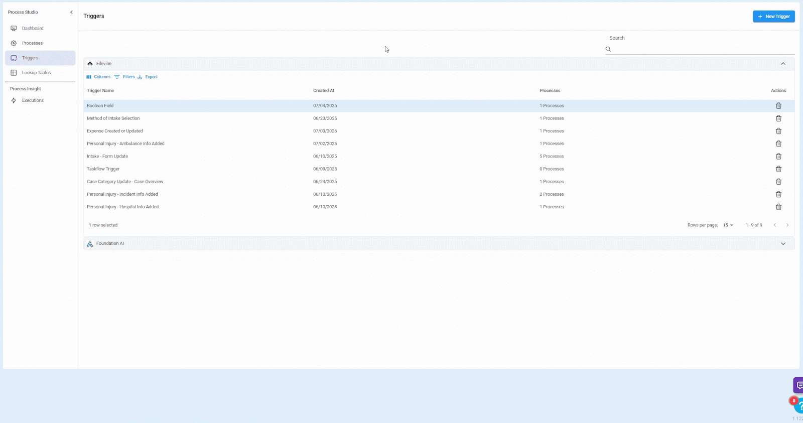Click trash icon for Expense Created or Updated
The width and height of the screenshot is (803, 423).
pos(778,131)
